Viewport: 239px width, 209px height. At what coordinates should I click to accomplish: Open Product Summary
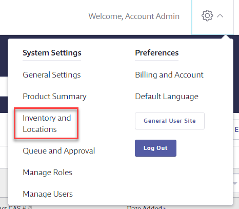pyautogui.click(x=54, y=97)
